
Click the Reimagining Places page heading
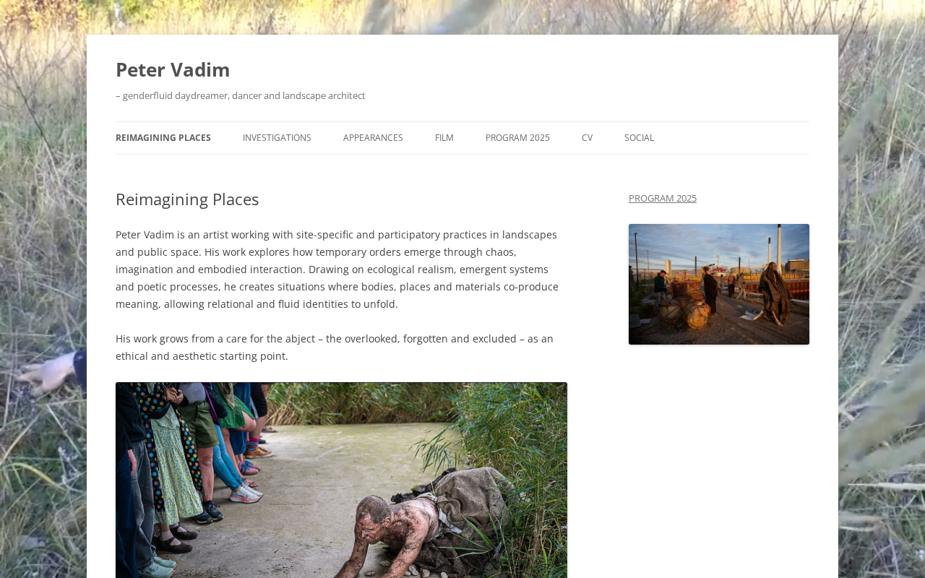pyautogui.click(x=187, y=199)
